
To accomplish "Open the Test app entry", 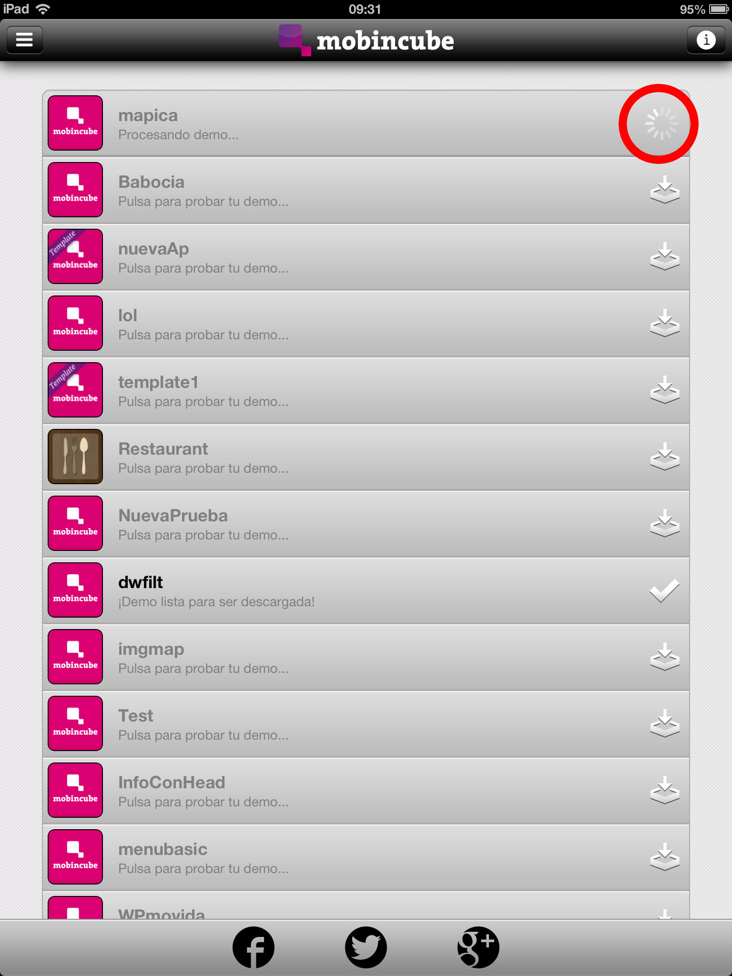I will coord(366,724).
